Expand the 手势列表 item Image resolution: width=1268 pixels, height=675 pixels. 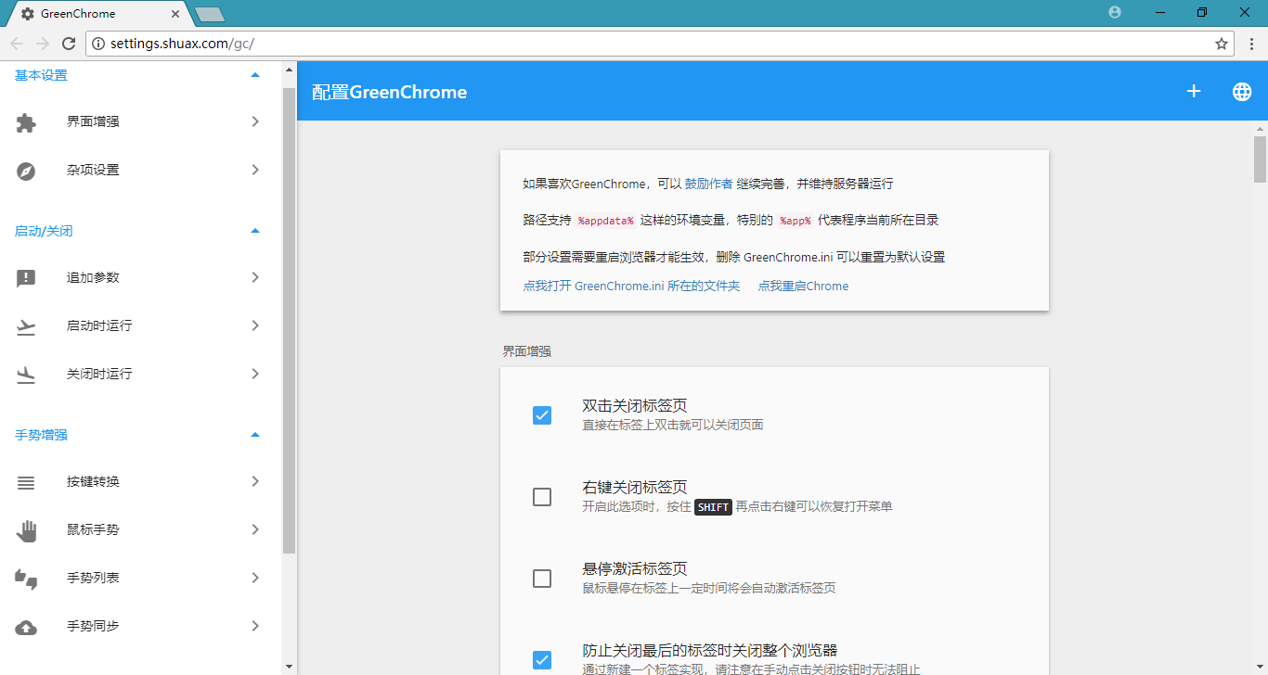click(x=255, y=578)
